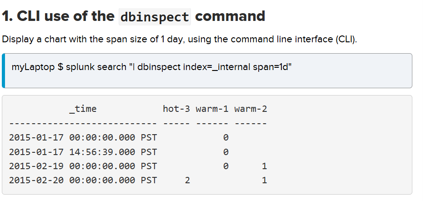Click the description sentence about span size
The width and height of the screenshot is (426, 201).
point(180,39)
